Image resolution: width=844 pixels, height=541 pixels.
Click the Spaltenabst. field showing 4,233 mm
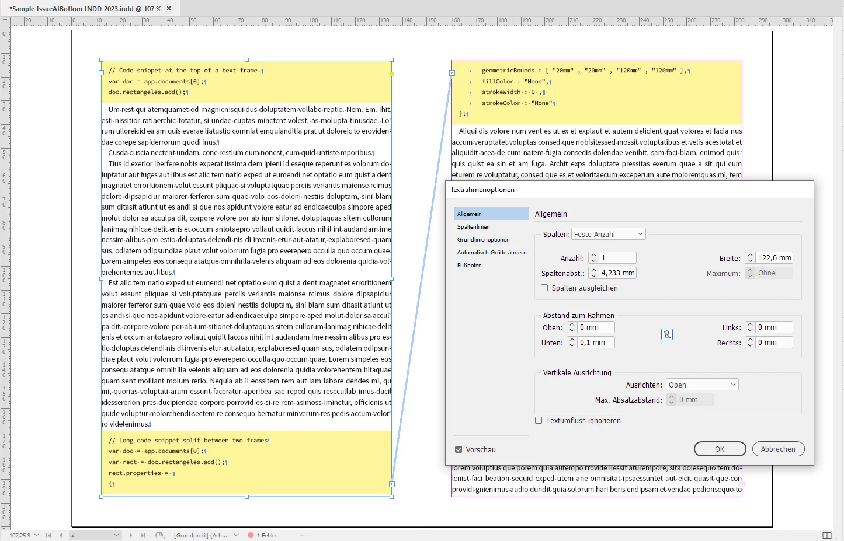tap(617, 273)
